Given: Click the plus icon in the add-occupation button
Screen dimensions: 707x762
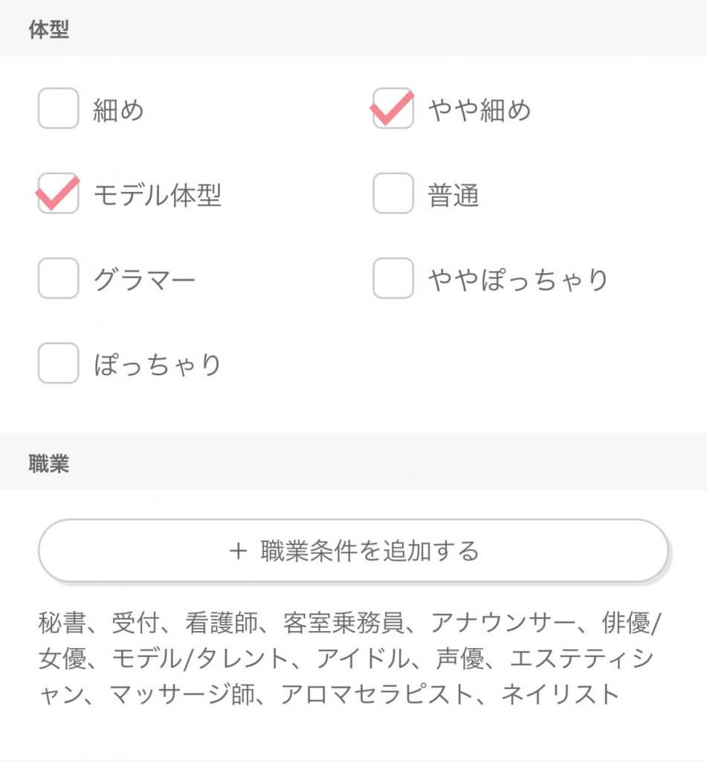Looking at the screenshot, I should 238,551.
